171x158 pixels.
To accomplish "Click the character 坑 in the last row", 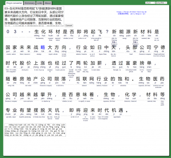I will [x=57, y=110].
